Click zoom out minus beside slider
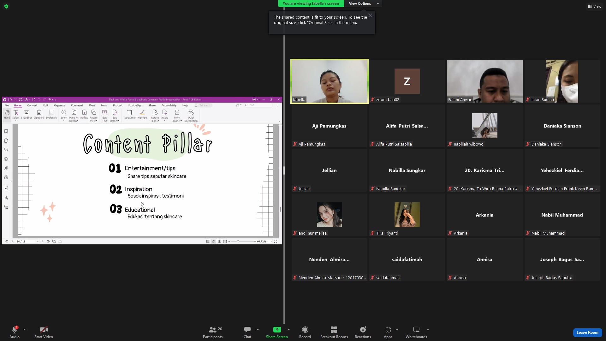Screen dimensions: 606x341 (229, 241)
